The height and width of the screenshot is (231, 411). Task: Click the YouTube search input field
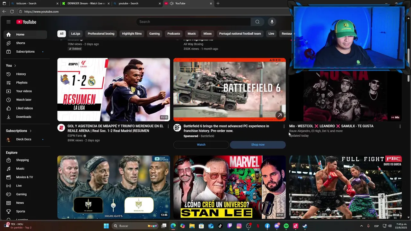tap(193, 22)
